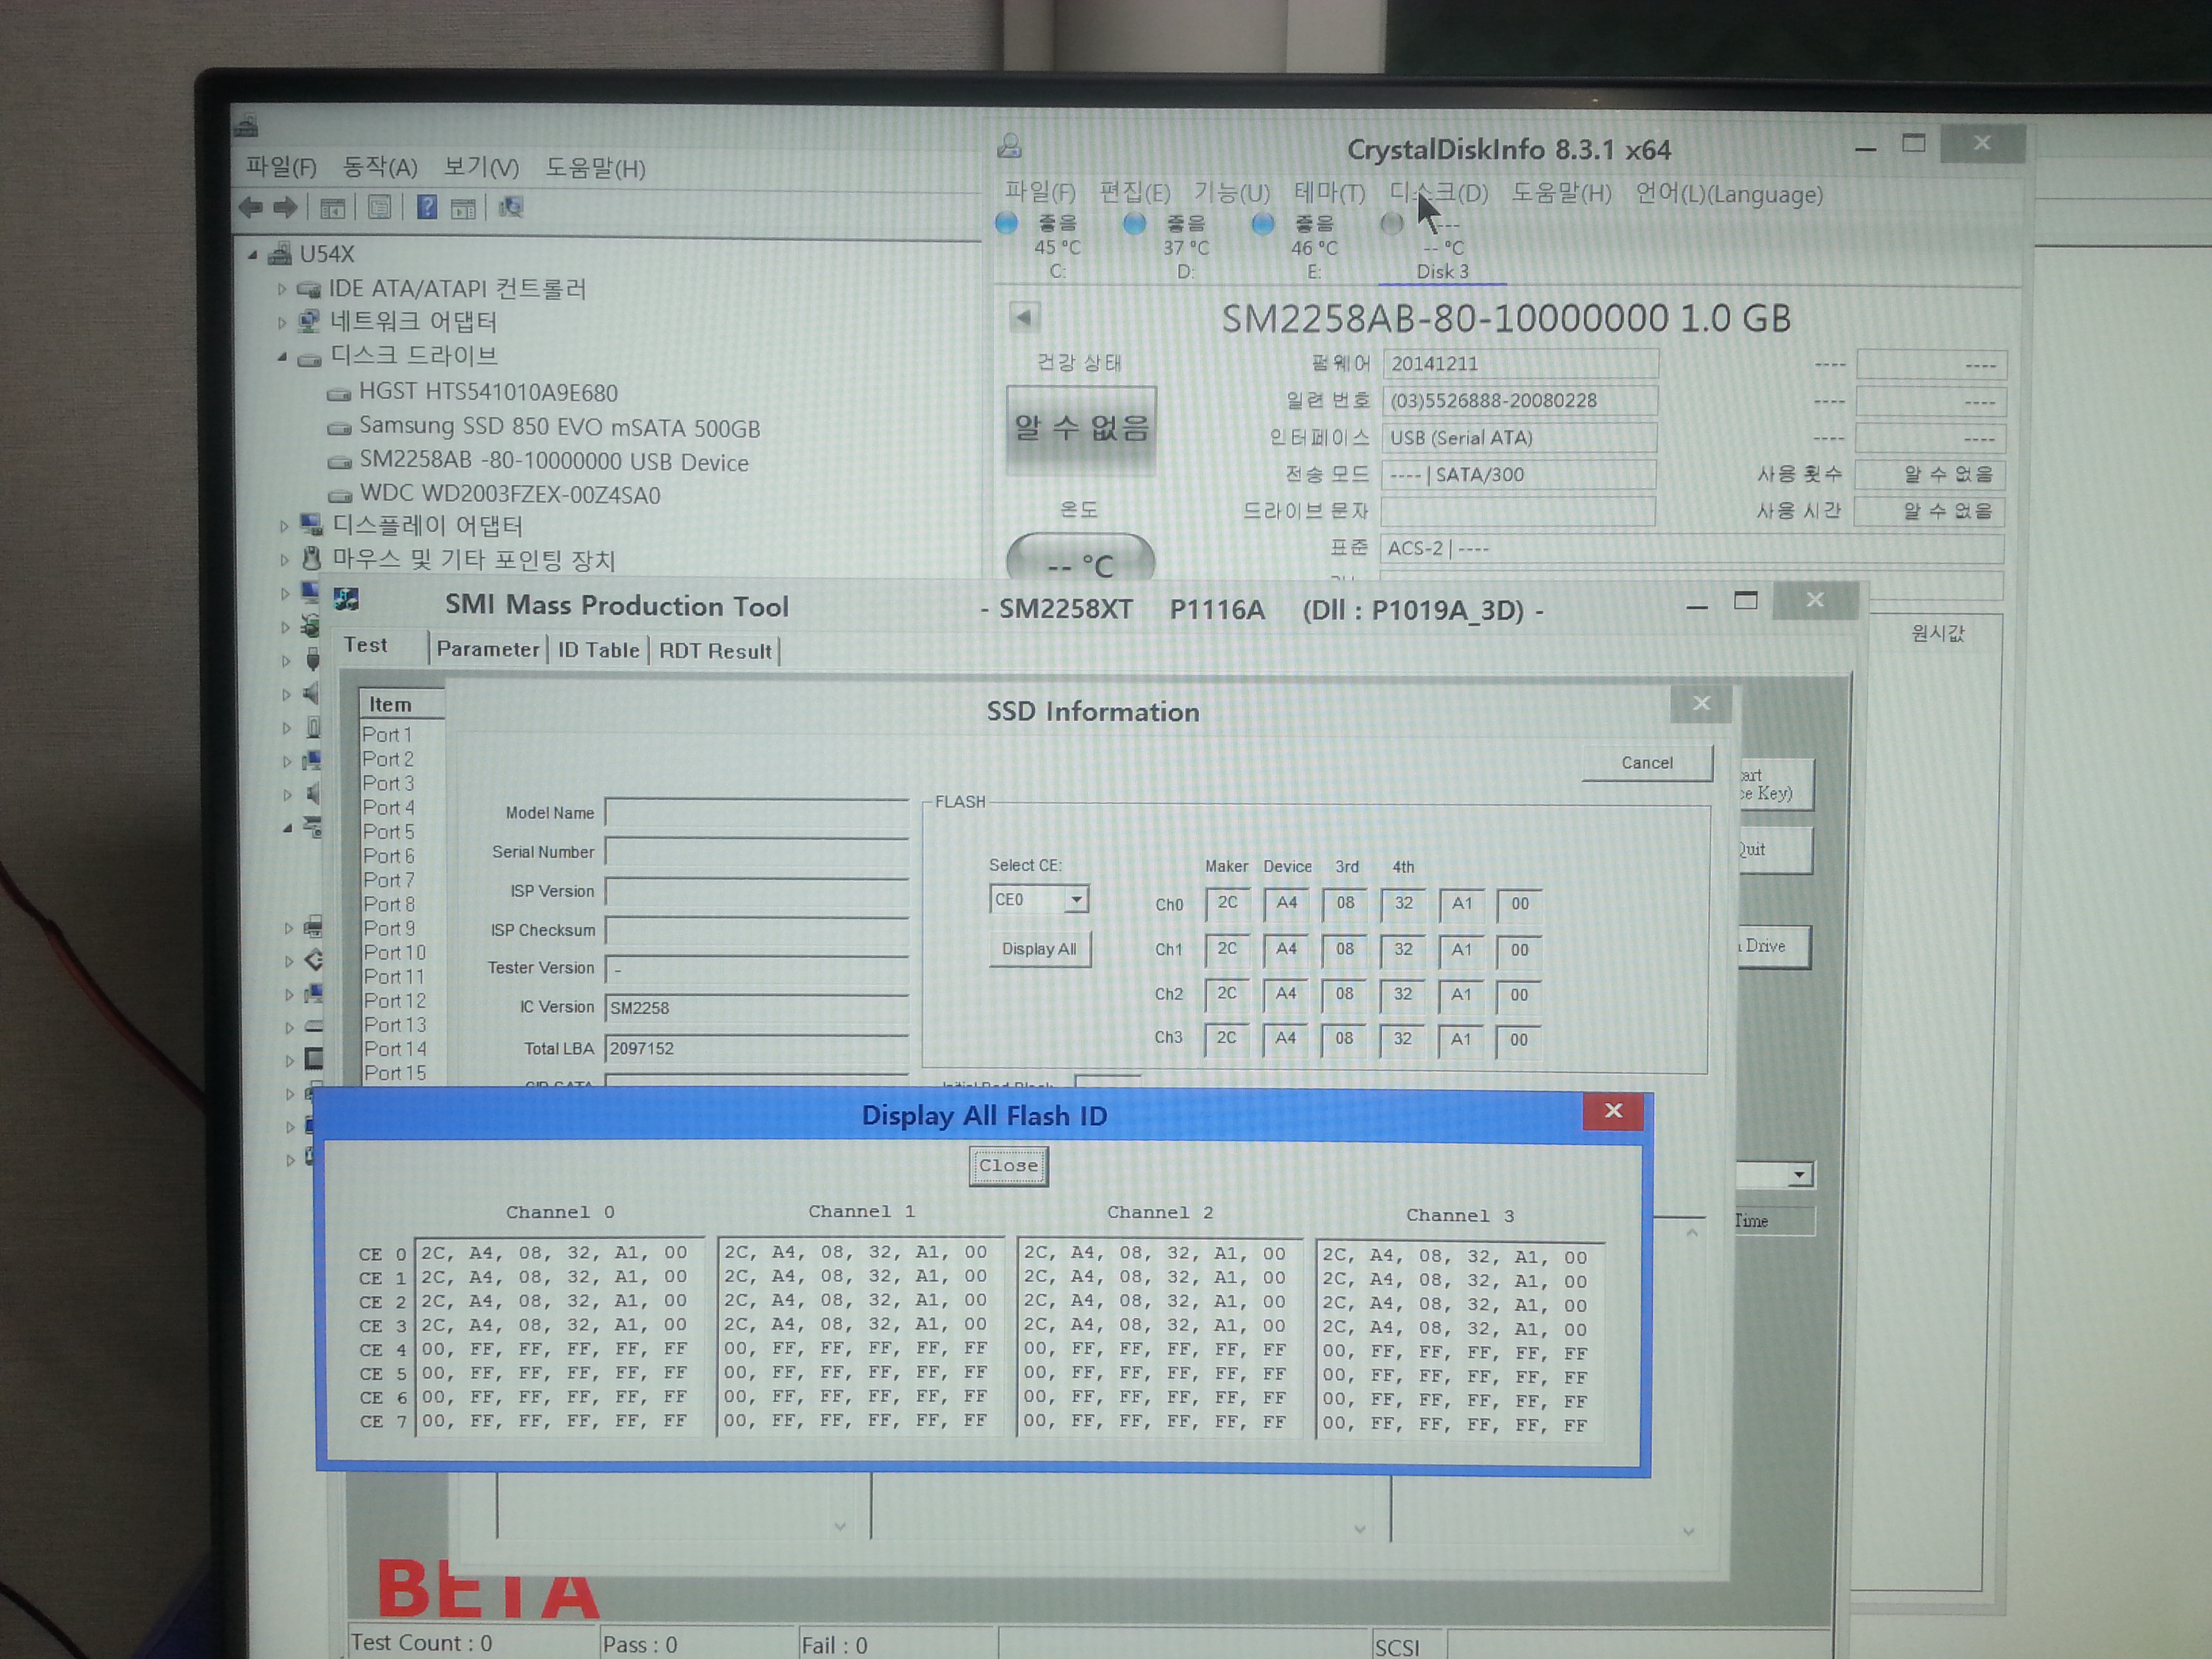Click Disk 3 tab label in CrystalDiskInfo
Image resolution: width=2212 pixels, height=1659 pixels.
[1442, 271]
